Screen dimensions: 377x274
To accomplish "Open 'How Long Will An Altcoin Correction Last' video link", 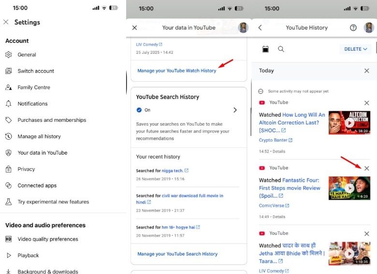I will pyautogui.click(x=292, y=123).
